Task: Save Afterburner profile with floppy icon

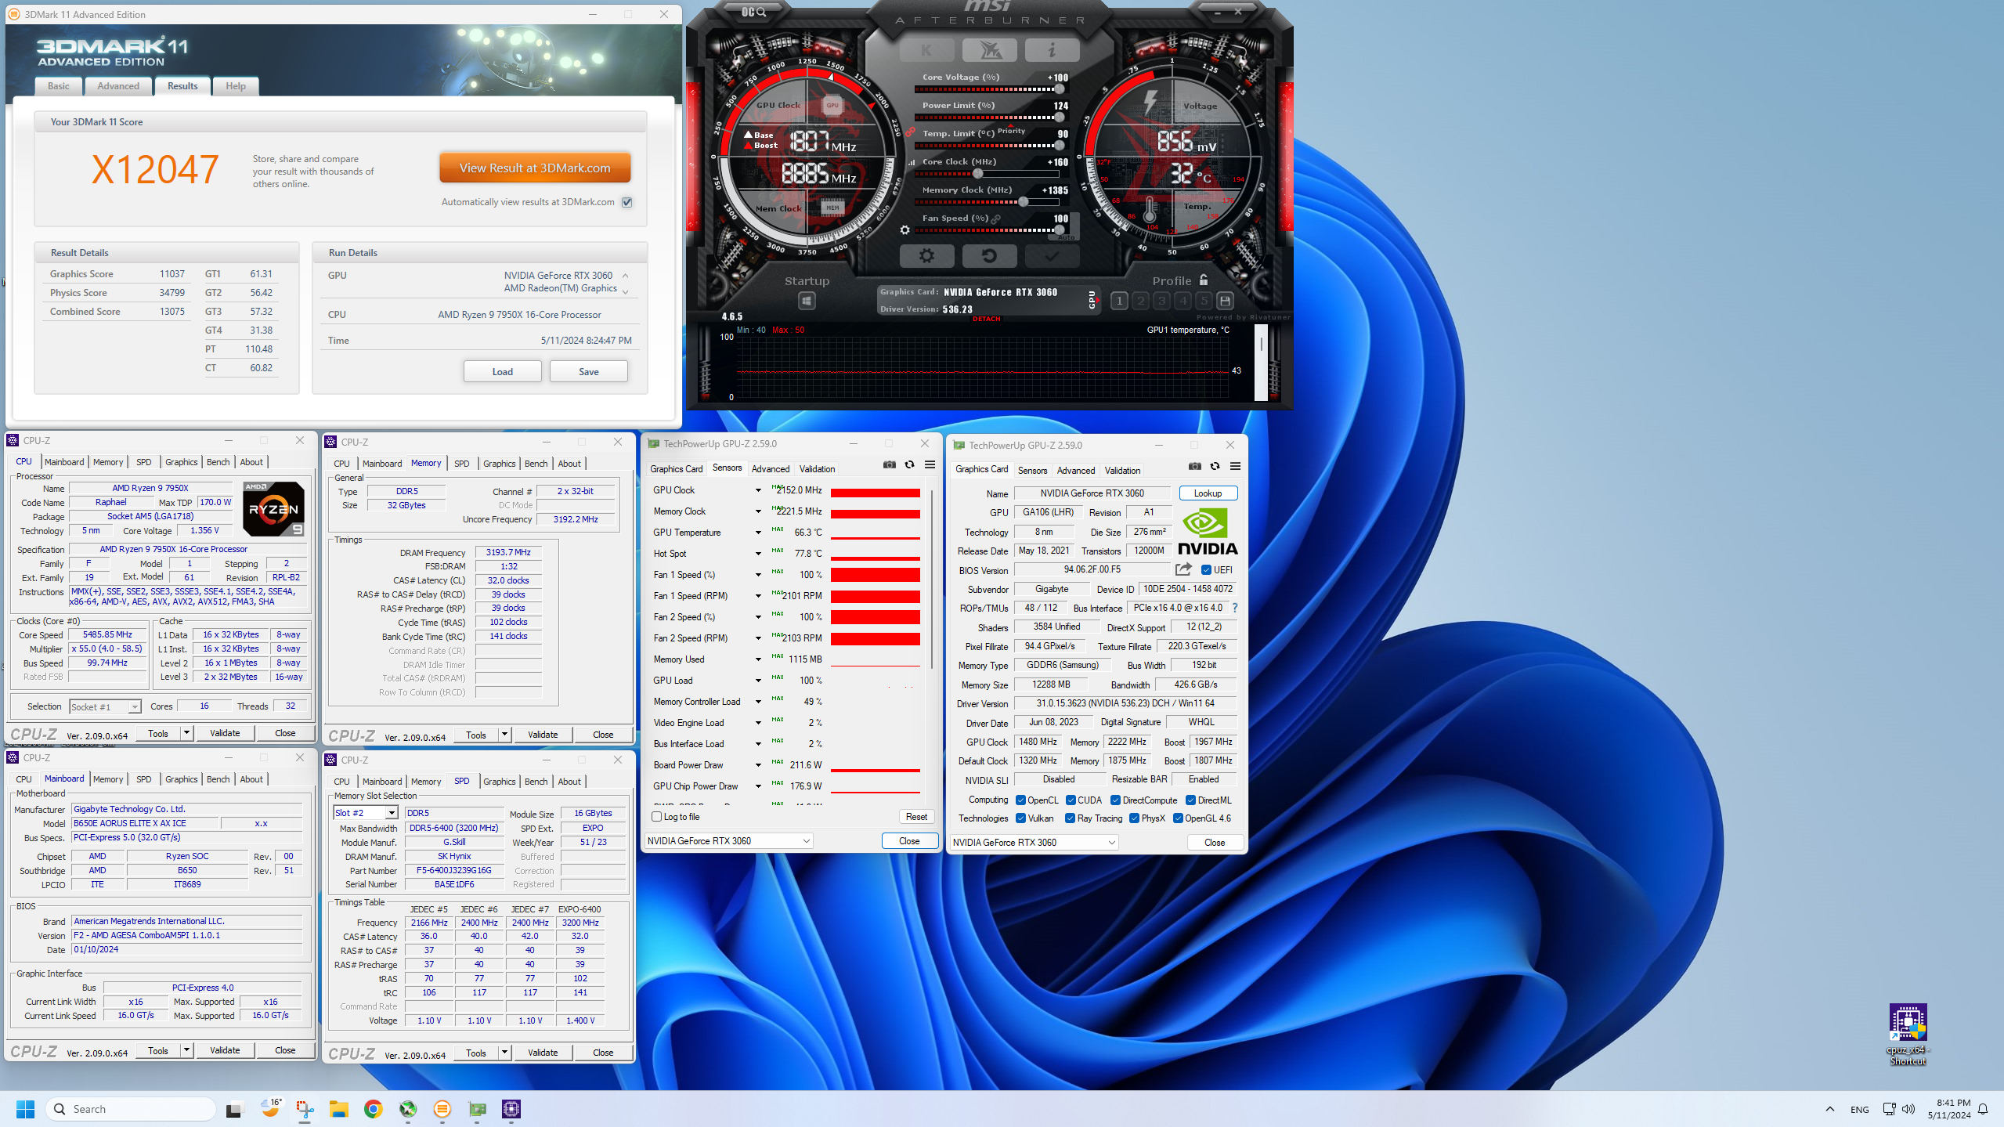Action: 1226,301
